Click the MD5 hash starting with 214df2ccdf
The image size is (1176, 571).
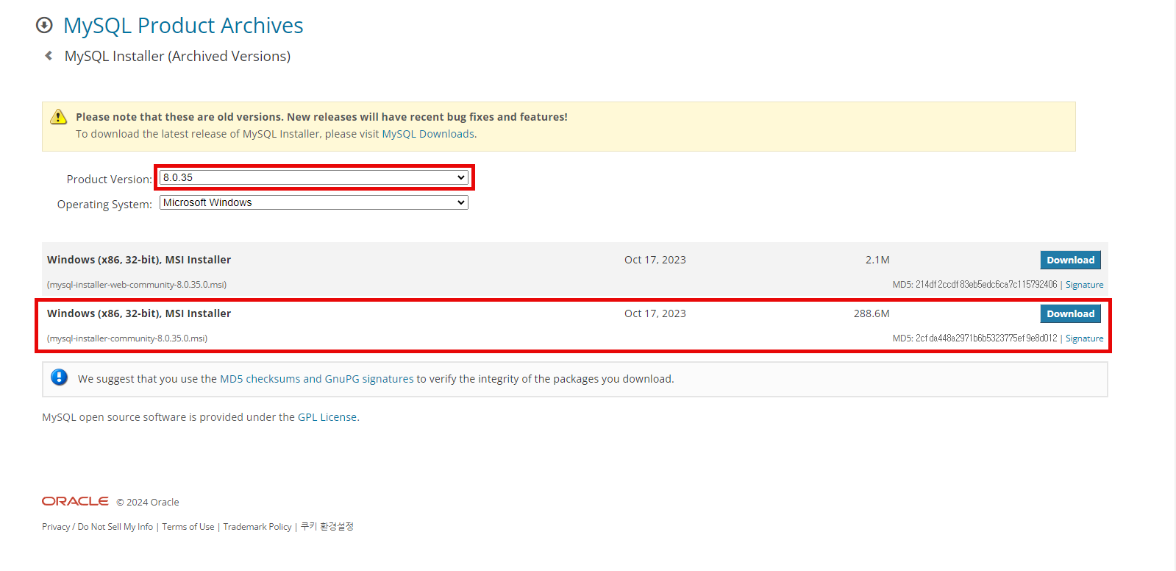[x=986, y=285]
